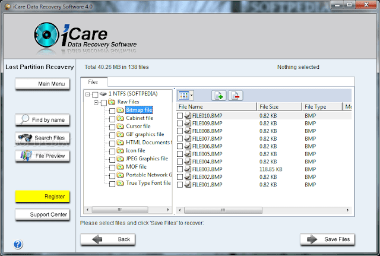This screenshot has height=256, width=380.
Task: Click the iCare disc logo
Action: [46, 35]
